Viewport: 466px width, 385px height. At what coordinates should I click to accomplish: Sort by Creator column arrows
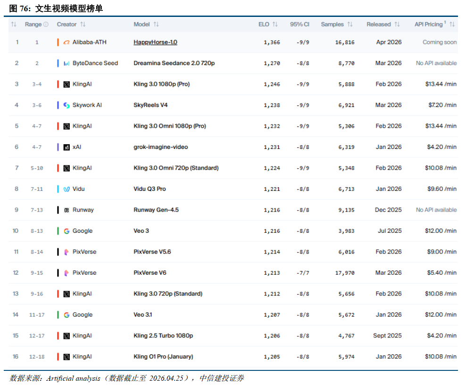[x=83, y=25]
